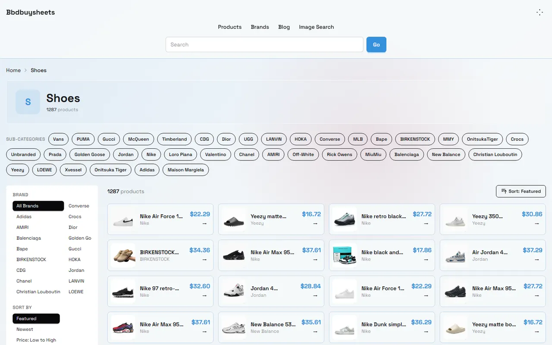Click arrow icon on BIRKENSTOCK card
552x345 pixels.
[x=204, y=260]
